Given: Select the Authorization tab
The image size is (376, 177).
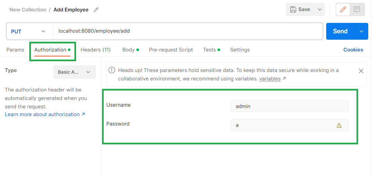Looking at the screenshot, I should [52, 50].
